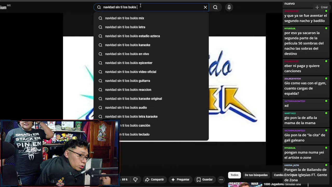Pick the 'los bukis karaoke' suggestion
332x187 pixels.
(151, 45)
